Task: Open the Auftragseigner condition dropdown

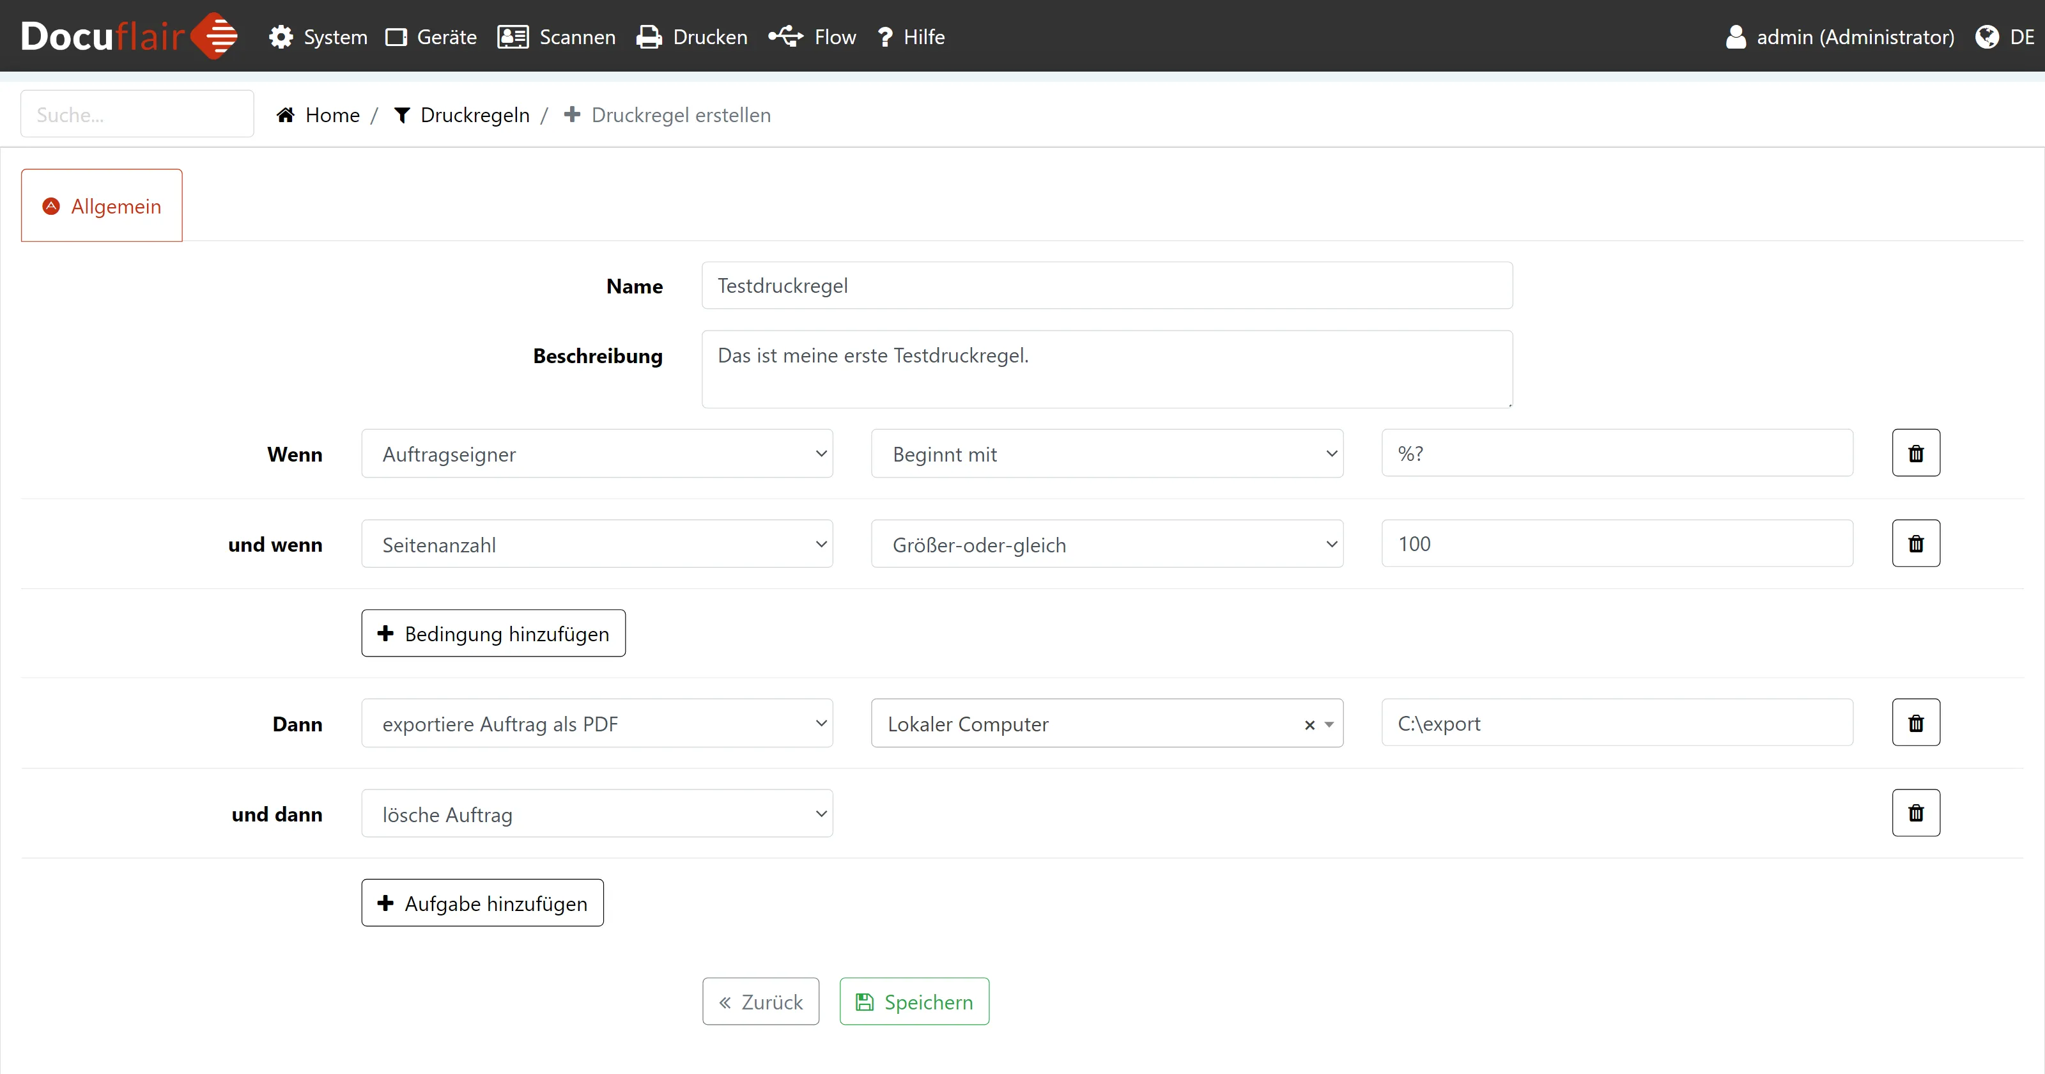Action: coord(596,454)
